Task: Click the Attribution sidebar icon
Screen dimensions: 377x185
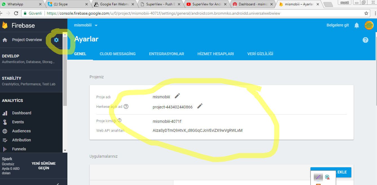Action: [5, 140]
